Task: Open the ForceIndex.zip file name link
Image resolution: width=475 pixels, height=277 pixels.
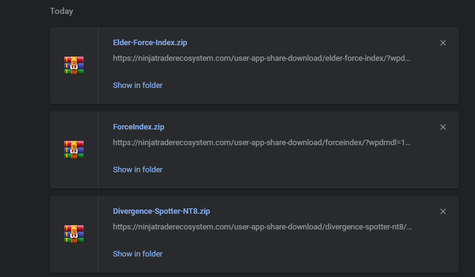Action: pyautogui.click(x=138, y=127)
